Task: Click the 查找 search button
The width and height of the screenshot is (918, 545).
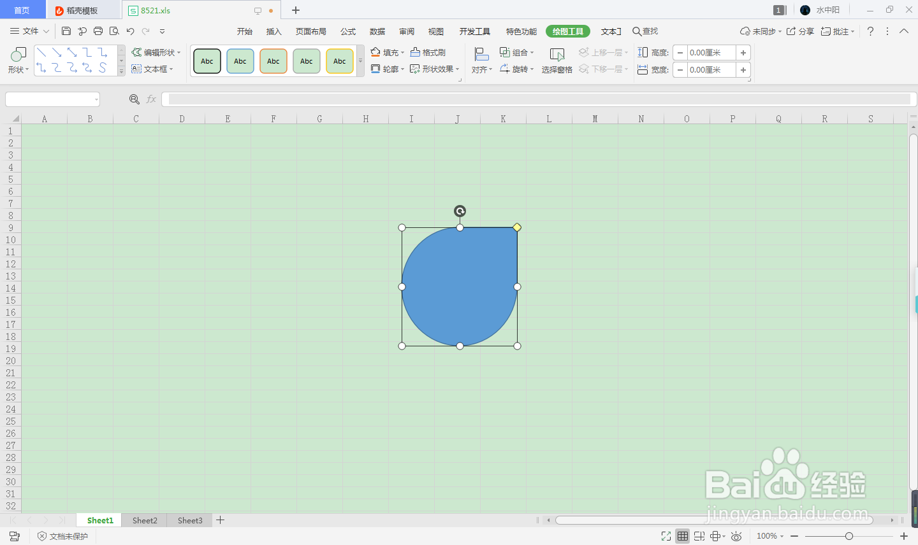Action: tap(645, 31)
